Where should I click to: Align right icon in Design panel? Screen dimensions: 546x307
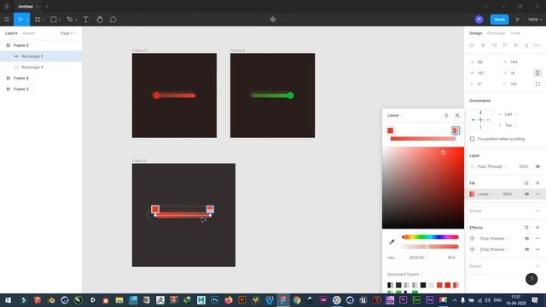(x=494, y=45)
